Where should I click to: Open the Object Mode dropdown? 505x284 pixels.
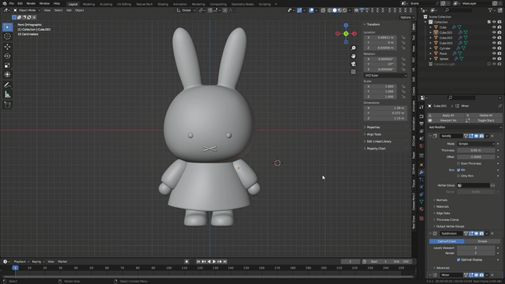27,10
